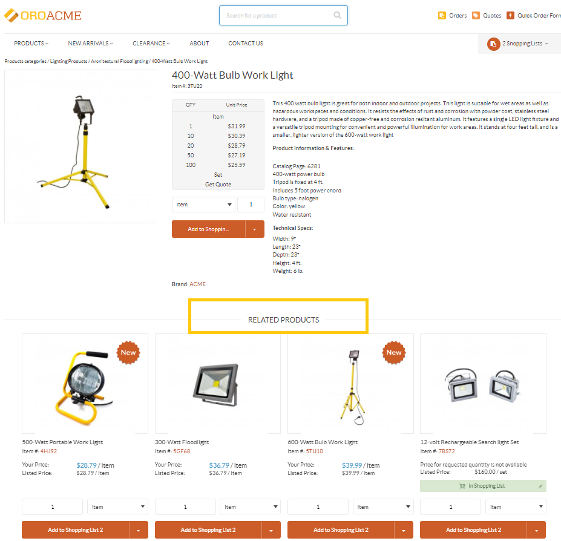
Task: Expand arrow beside main Add to Shopping button
Action: pos(255,229)
